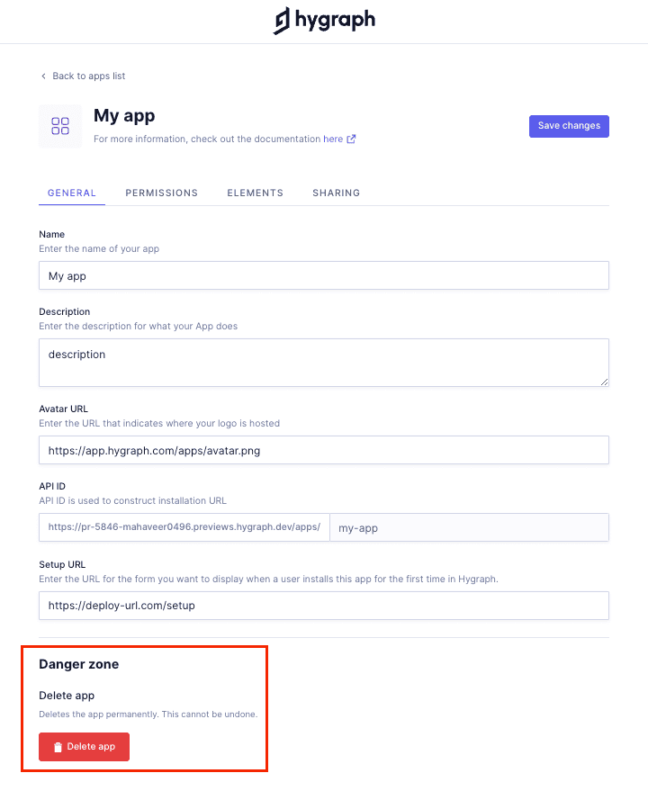This screenshot has width=648, height=791.
Task: Click the app avatar grid icon
Action: (60, 126)
